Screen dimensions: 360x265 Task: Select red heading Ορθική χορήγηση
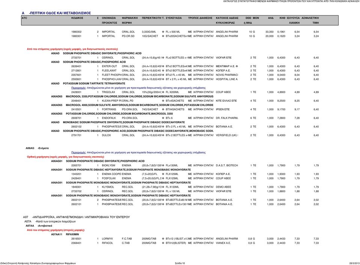click(x=65, y=157)
